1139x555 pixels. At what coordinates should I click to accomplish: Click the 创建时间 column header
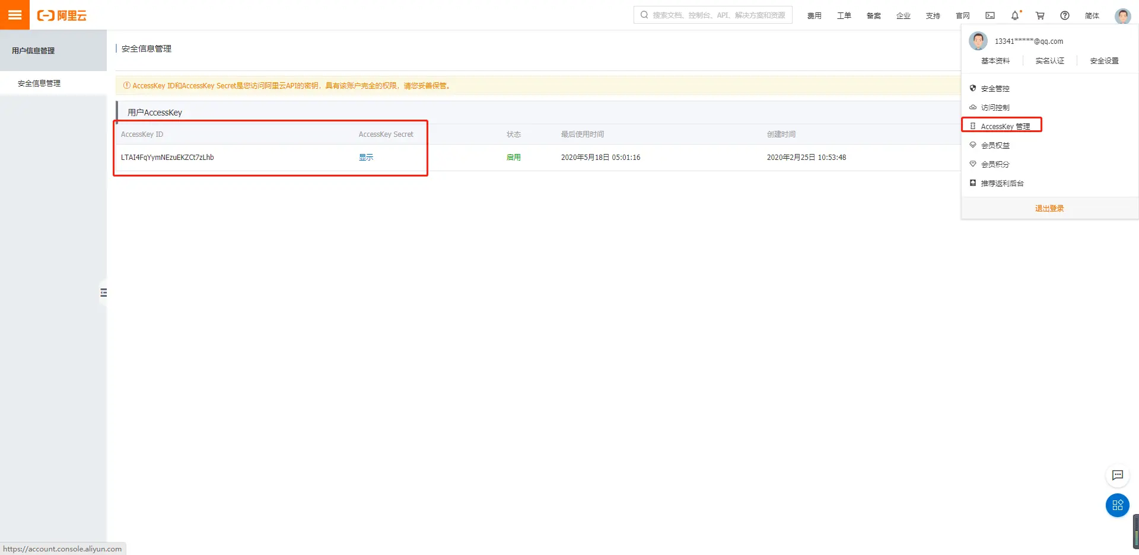781,134
